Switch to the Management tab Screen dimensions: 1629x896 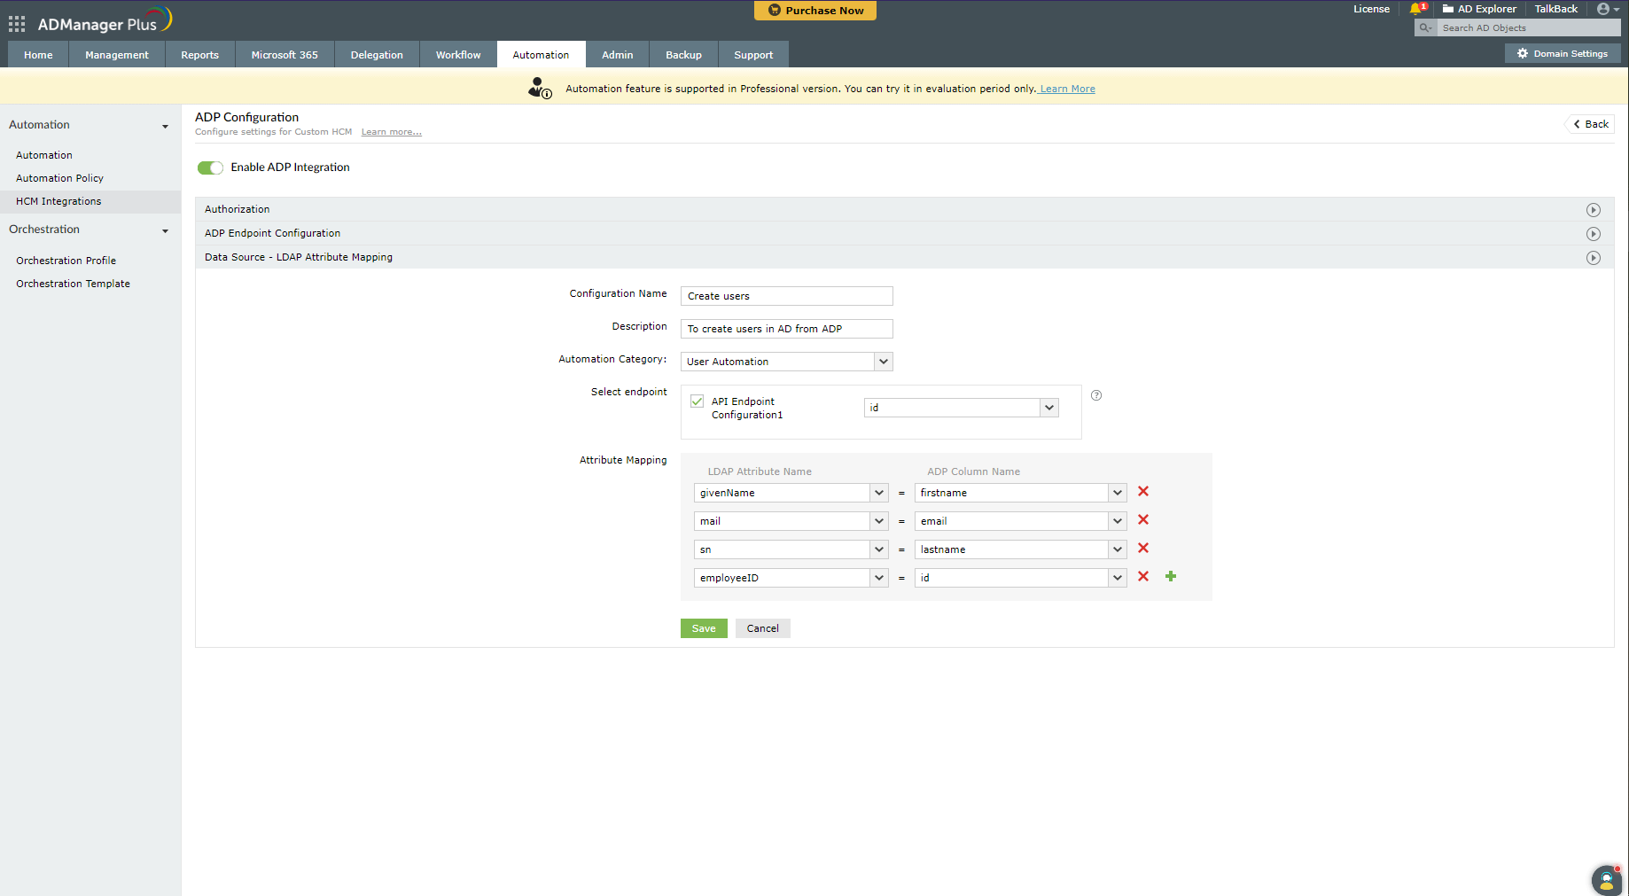pos(117,55)
